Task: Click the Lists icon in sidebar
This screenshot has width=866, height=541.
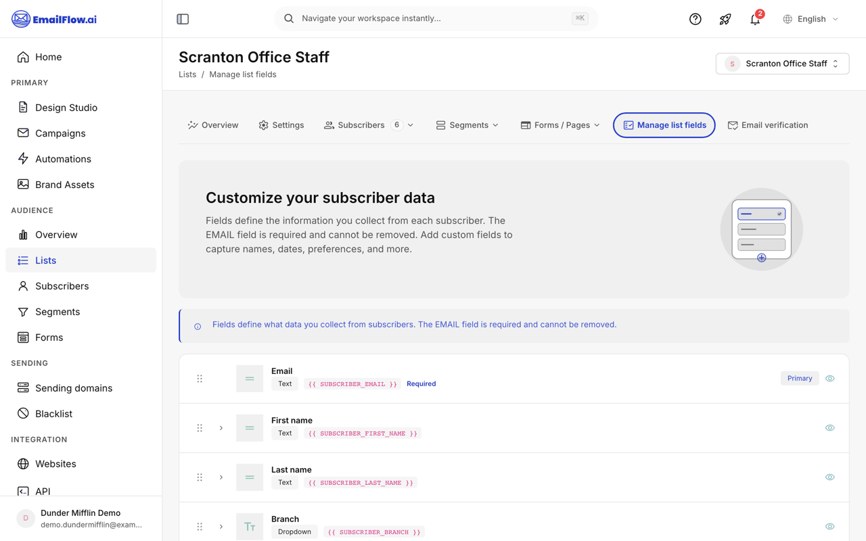Action: click(x=23, y=260)
